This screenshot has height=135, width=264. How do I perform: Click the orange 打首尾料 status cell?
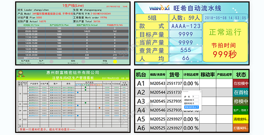[x=241, y=128]
